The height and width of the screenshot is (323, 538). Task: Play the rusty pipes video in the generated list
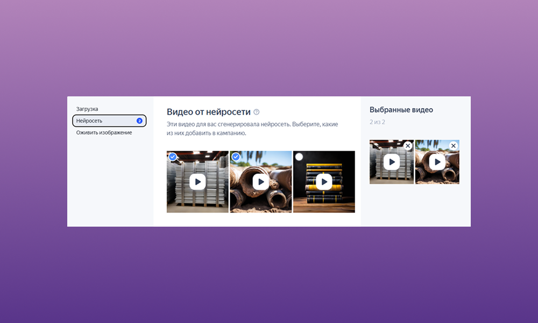261,182
